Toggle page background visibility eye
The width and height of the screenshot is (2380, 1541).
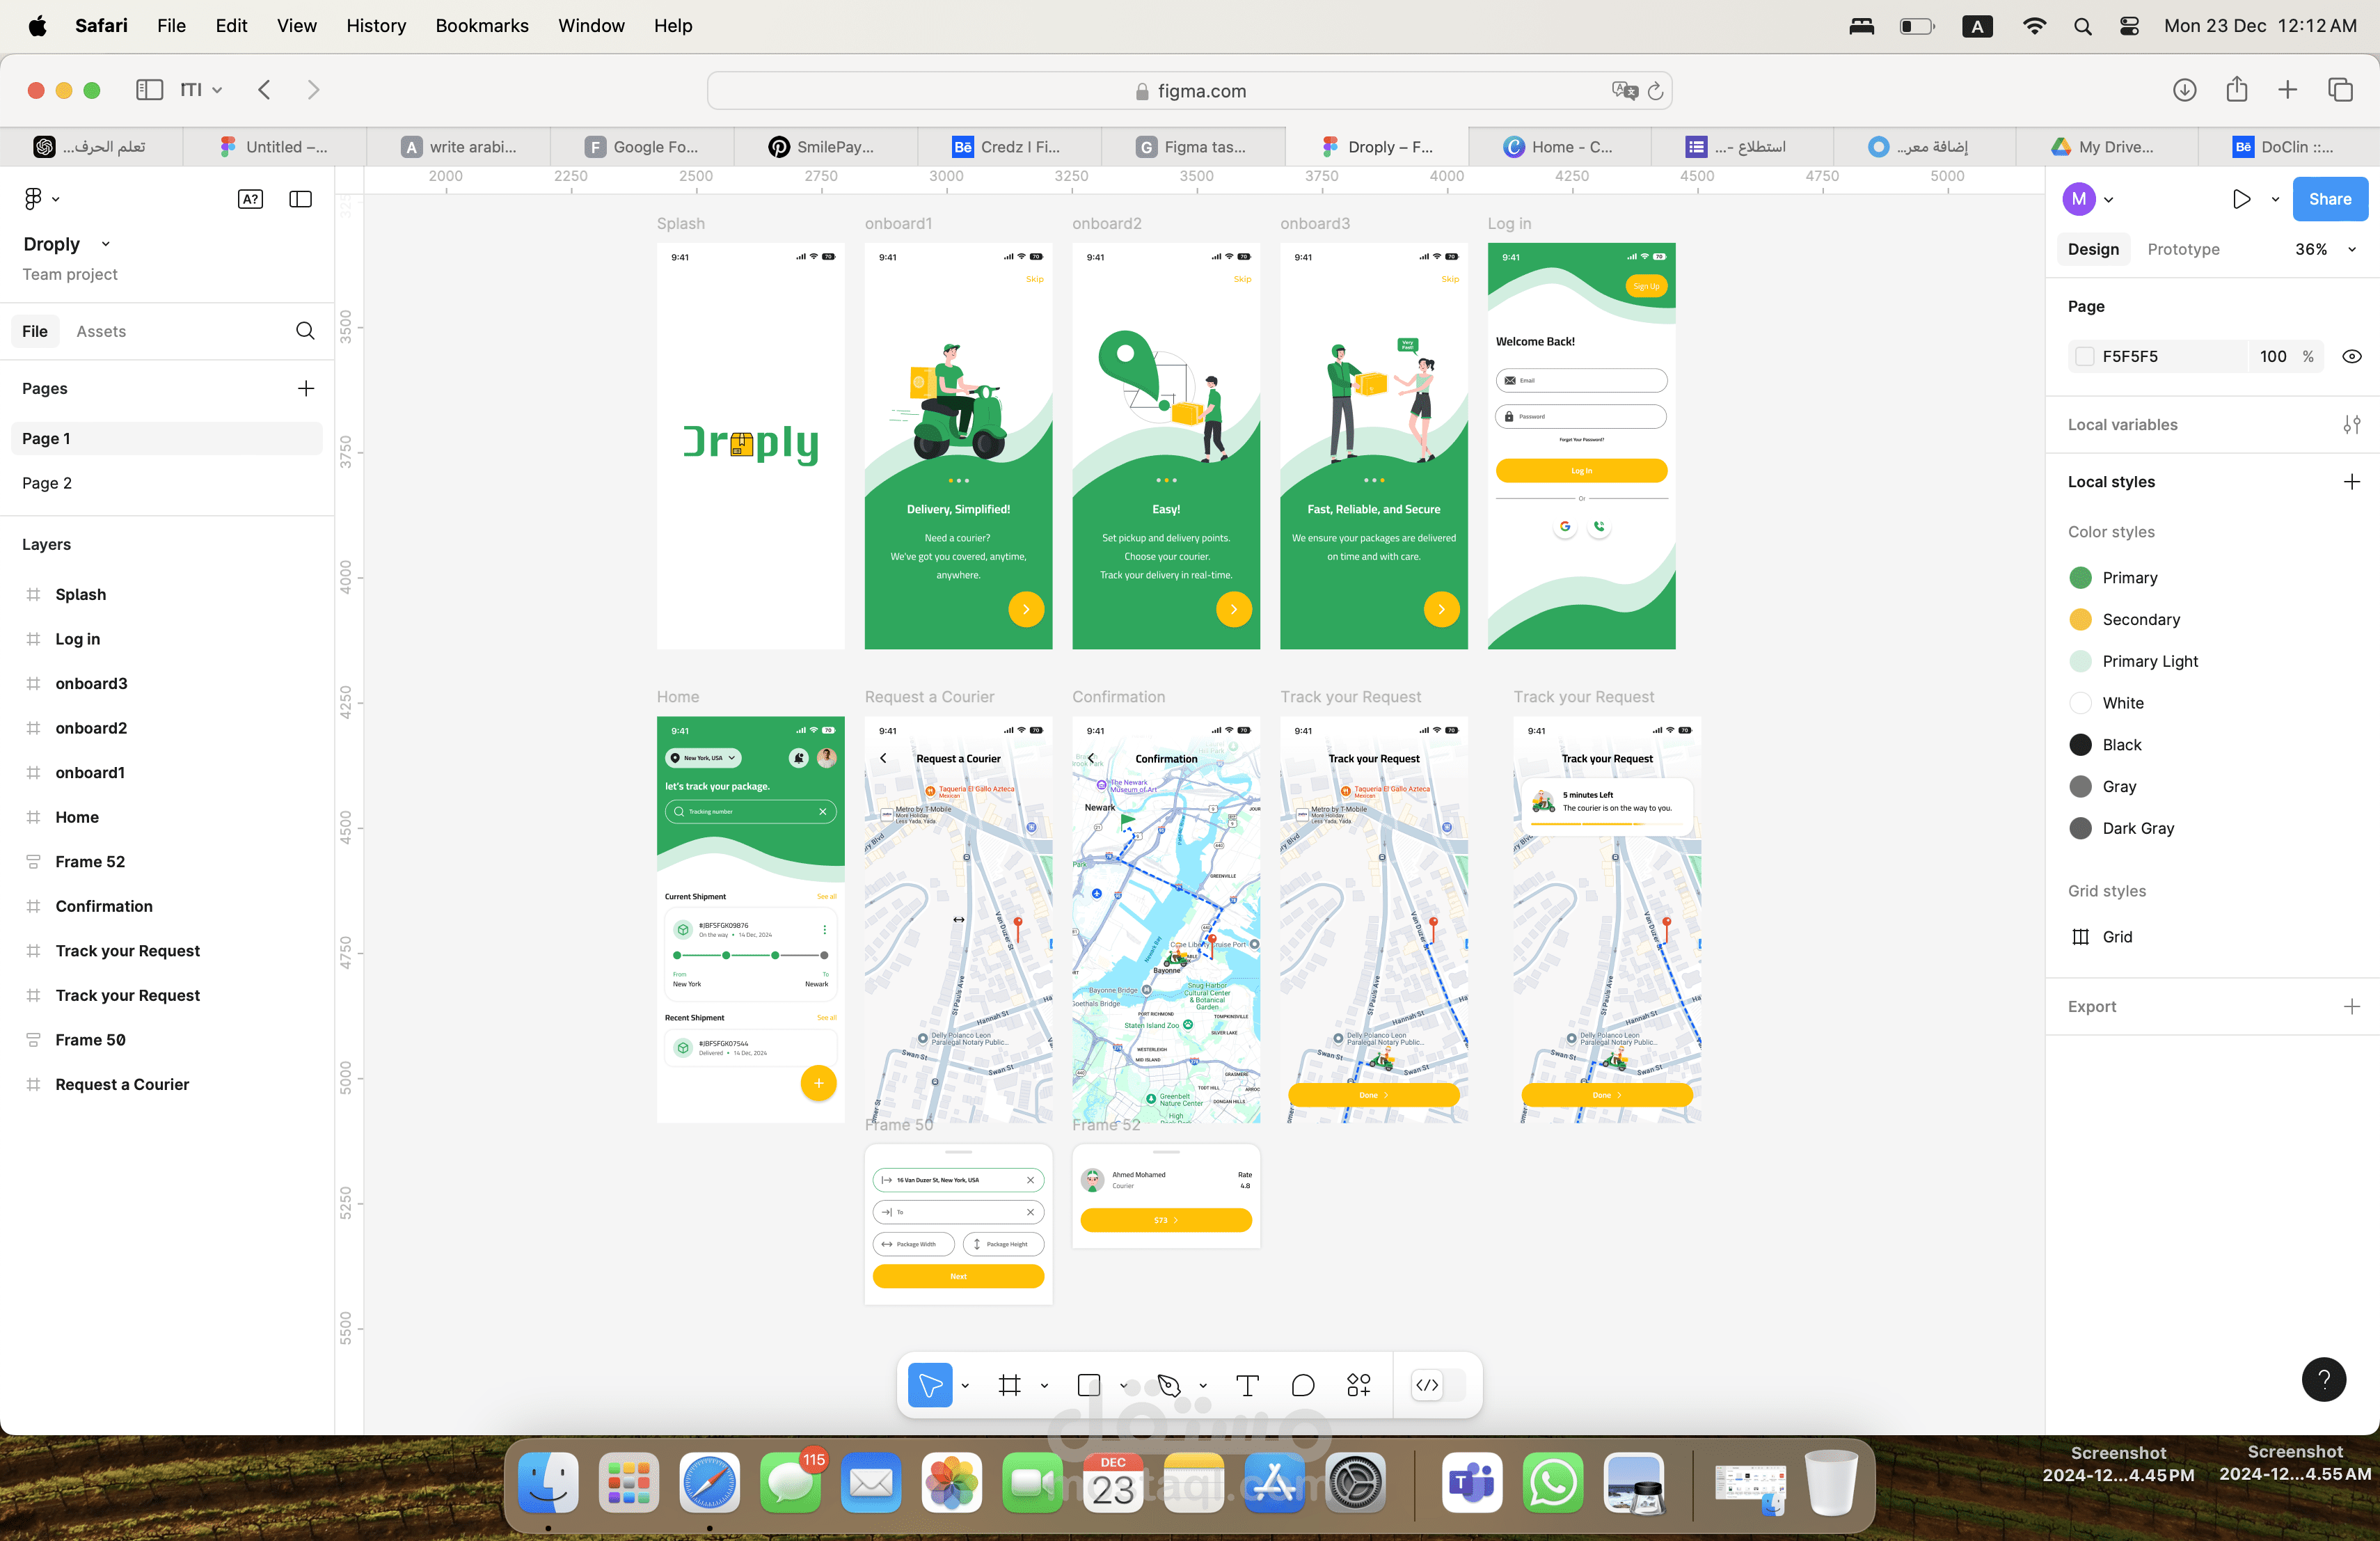coord(2351,356)
